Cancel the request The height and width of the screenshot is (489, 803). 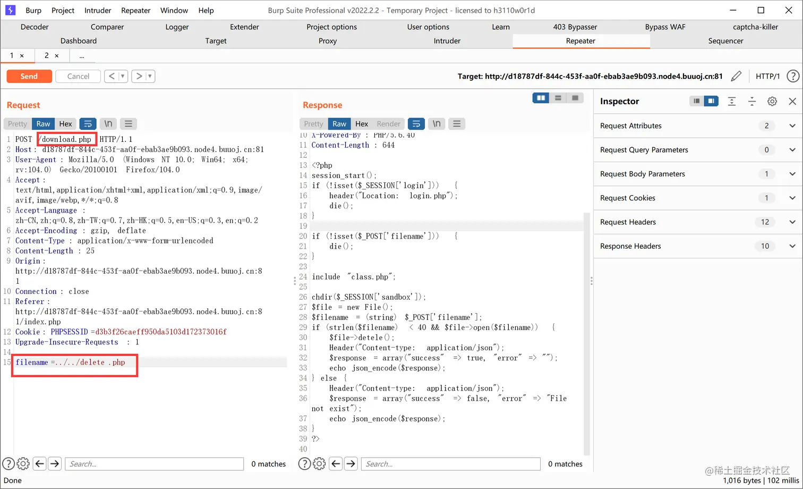tap(78, 76)
